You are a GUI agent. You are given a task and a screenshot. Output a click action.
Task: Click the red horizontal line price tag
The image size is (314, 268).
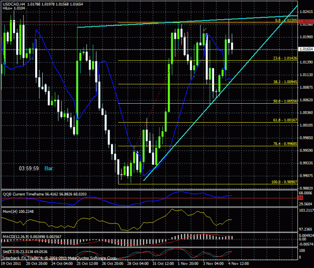pyautogui.click(x=306, y=22)
